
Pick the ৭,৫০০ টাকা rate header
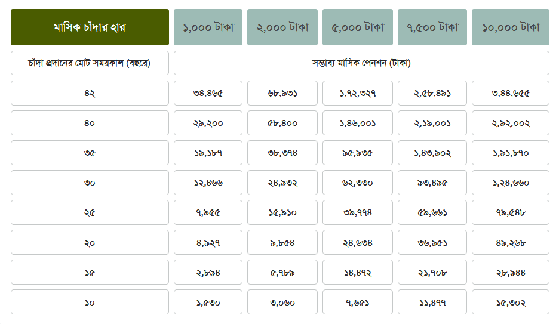point(432,27)
